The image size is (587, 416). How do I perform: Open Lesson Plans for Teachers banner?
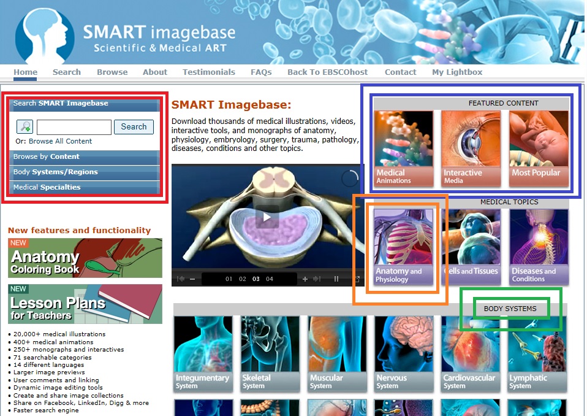tap(85, 304)
